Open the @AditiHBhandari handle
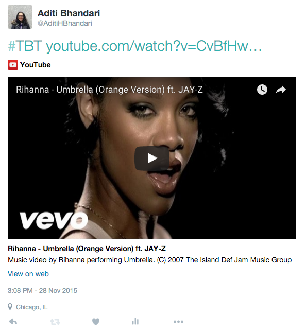The width and height of the screenshot is (306, 335). click(64, 23)
